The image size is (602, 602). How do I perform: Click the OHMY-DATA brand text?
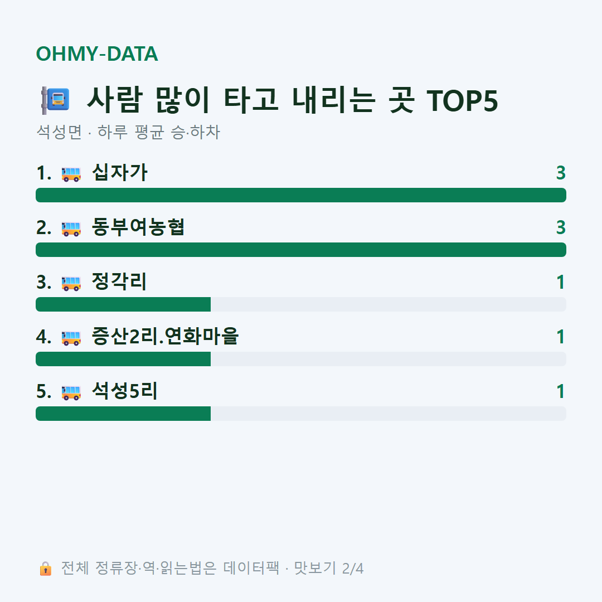[97, 54]
